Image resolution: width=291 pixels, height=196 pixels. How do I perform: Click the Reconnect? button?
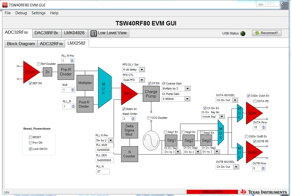pyautogui.click(x=267, y=33)
